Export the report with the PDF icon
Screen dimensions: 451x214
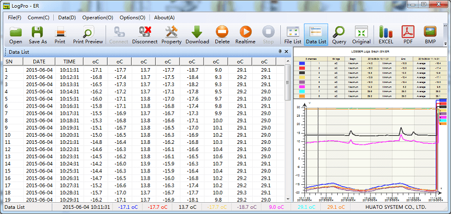(x=408, y=35)
